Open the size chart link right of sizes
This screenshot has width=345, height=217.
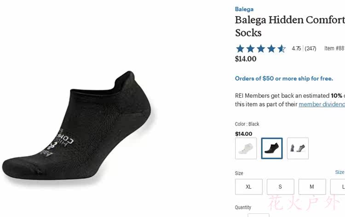tap(339, 172)
